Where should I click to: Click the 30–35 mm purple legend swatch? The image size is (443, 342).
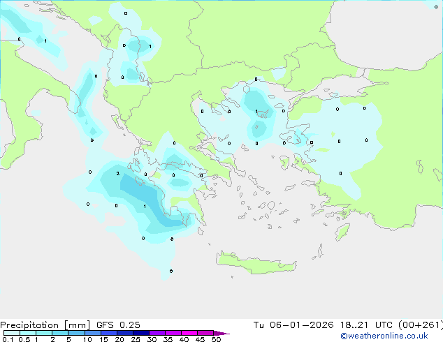[157, 333]
